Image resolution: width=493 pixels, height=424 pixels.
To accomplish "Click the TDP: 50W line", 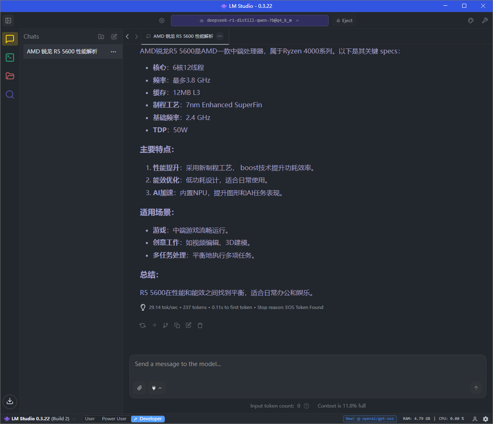I will pyautogui.click(x=170, y=130).
